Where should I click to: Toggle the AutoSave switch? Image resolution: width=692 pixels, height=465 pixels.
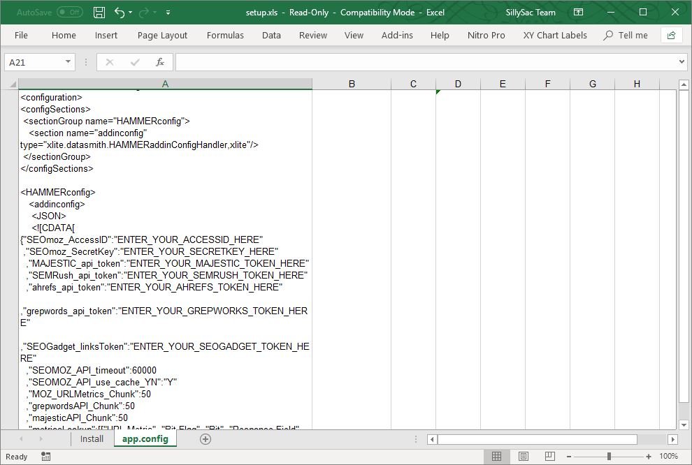point(69,13)
